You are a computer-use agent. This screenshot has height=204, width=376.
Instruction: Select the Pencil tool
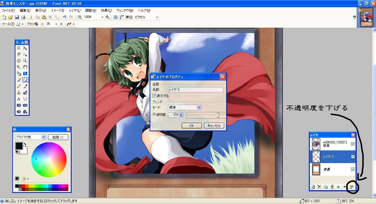(x=19, y=86)
